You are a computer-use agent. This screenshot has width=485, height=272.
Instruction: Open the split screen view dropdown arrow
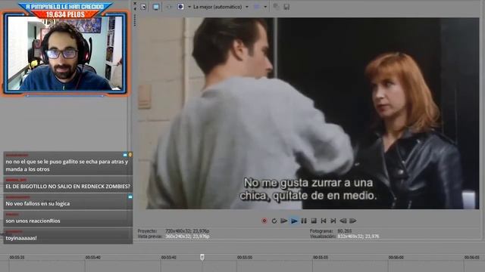189,7
